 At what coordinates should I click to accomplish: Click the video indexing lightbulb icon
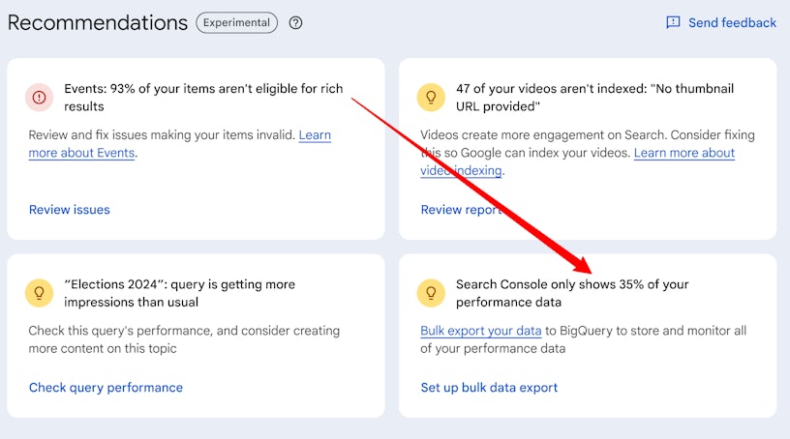tap(431, 97)
